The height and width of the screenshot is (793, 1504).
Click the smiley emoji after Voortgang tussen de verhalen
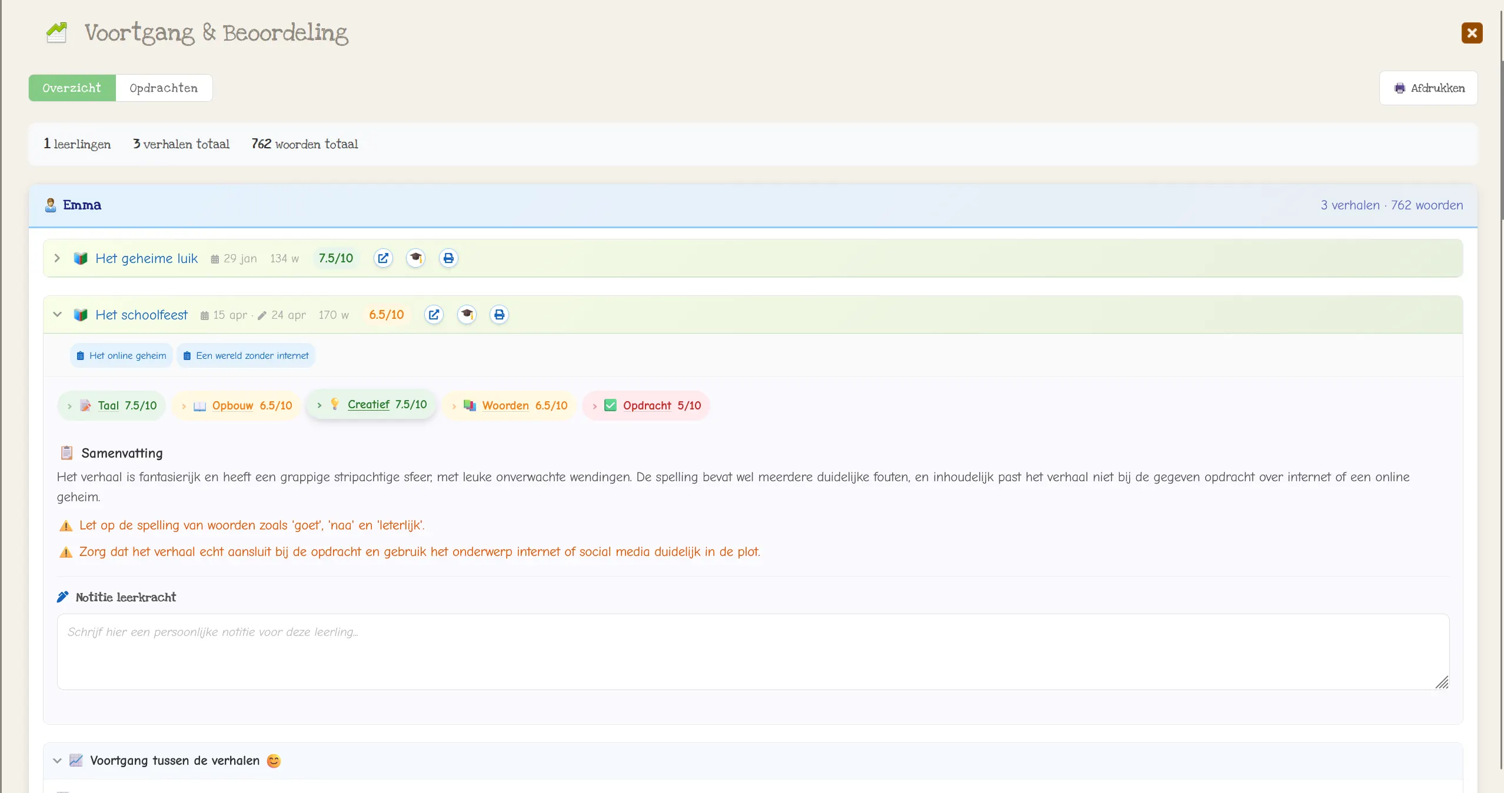pyautogui.click(x=274, y=761)
